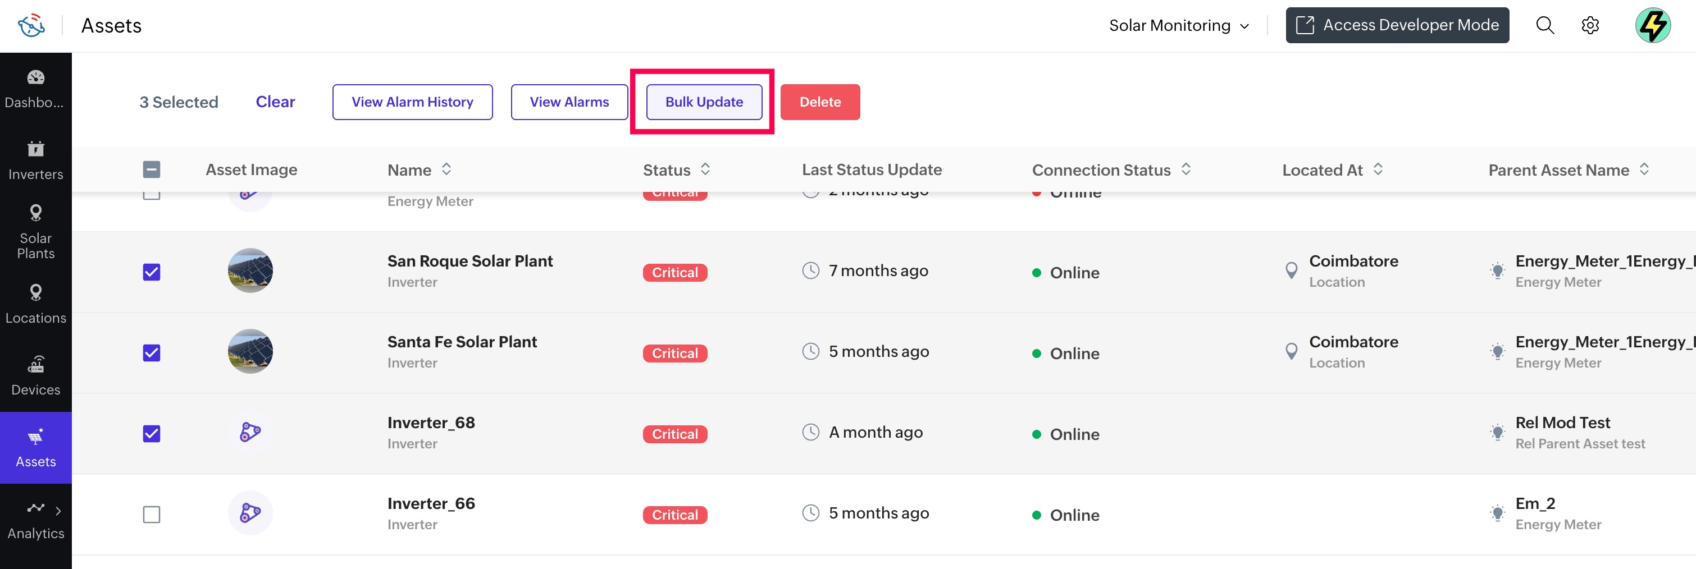Click the lightning bolt profile avatar

1652,26
